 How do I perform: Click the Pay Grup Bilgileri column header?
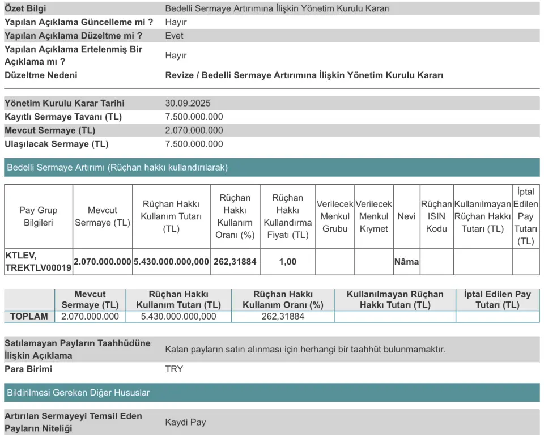click(38, 216)
